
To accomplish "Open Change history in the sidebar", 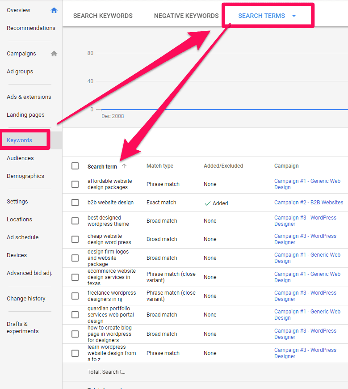I will 26,299.
